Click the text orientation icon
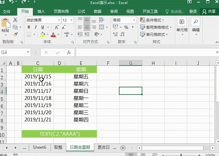 pyautogui.click(x=97, y=34)
